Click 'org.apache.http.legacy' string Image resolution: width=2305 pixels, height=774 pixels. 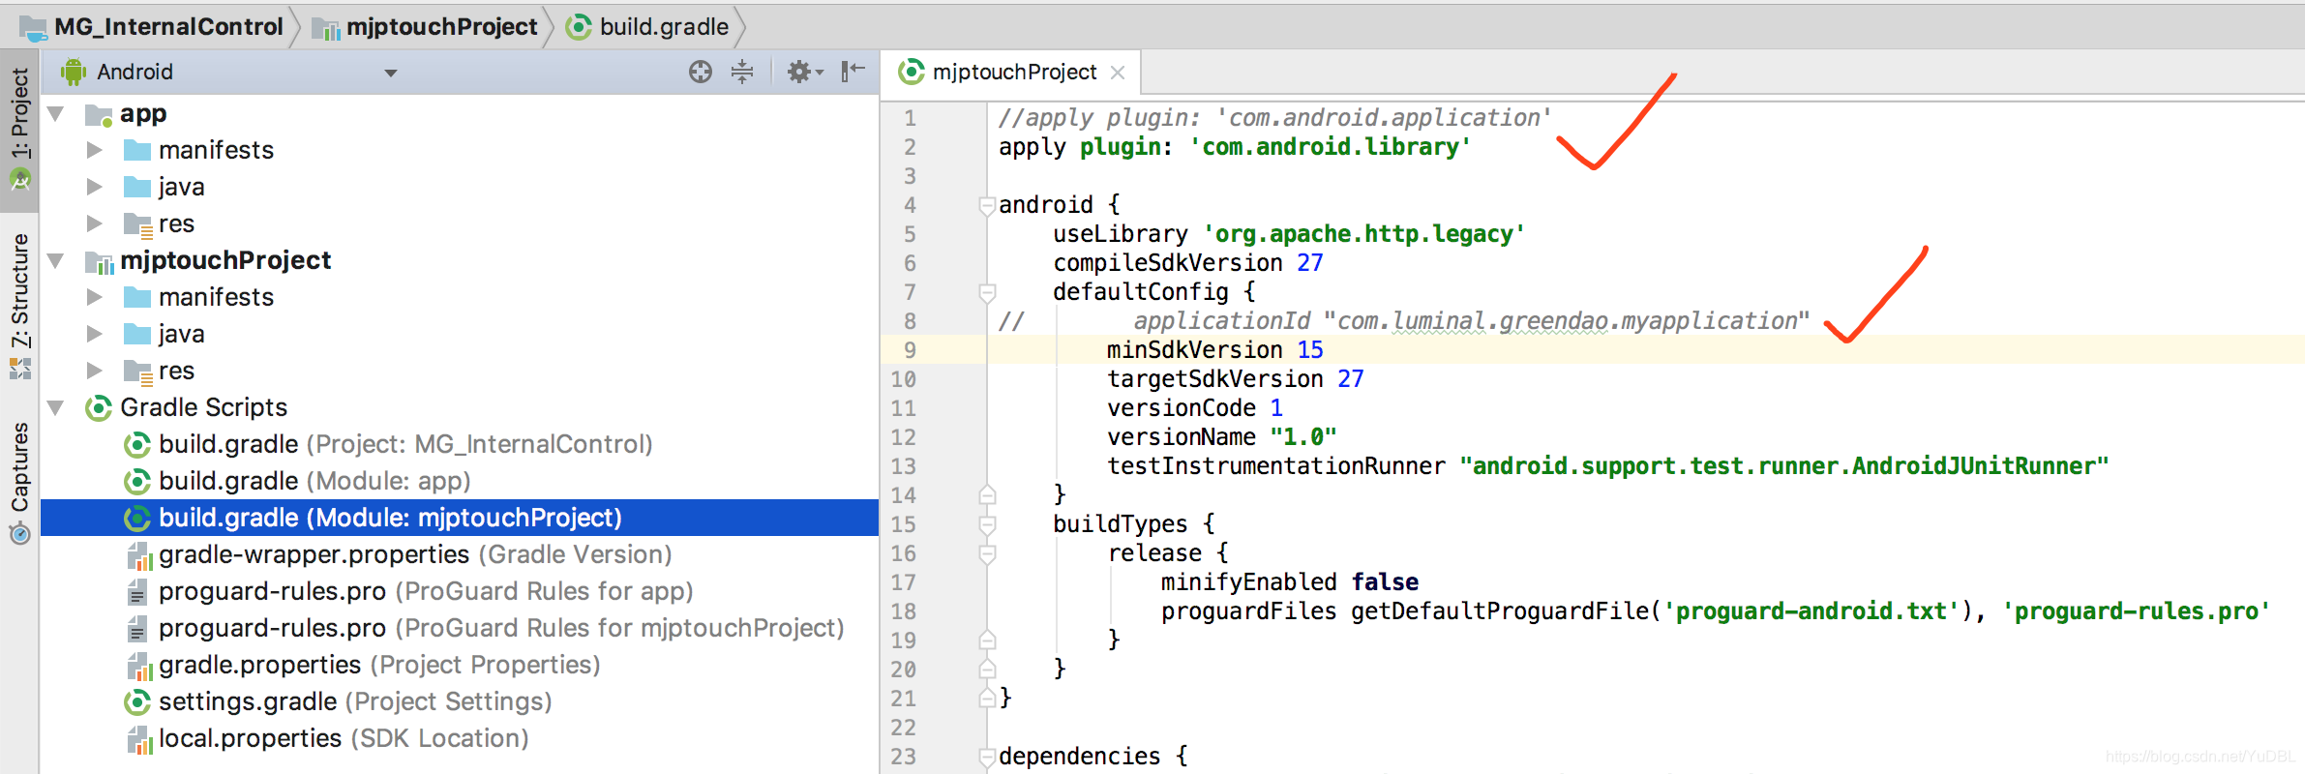click(x=1364, y=234)
